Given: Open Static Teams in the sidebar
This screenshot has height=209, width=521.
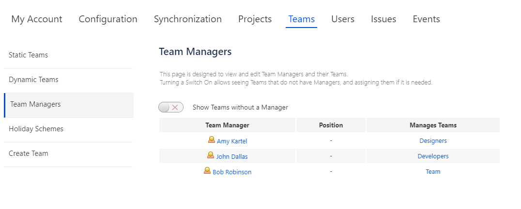Looking at the screenshot, I should click(x=29, y=55).
